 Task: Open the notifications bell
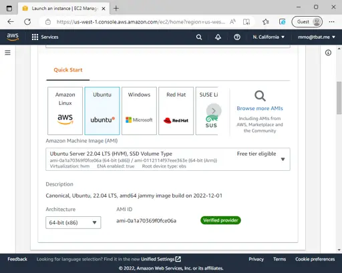218,37
